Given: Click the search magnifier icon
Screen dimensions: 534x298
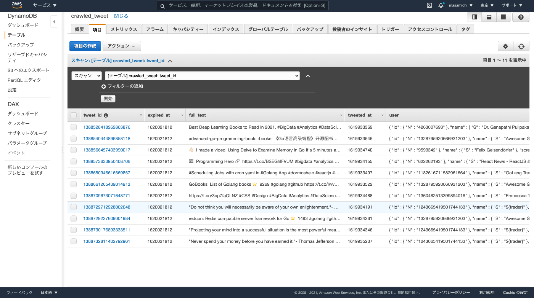Looking at the screenshot, I should tap(162, 6).
